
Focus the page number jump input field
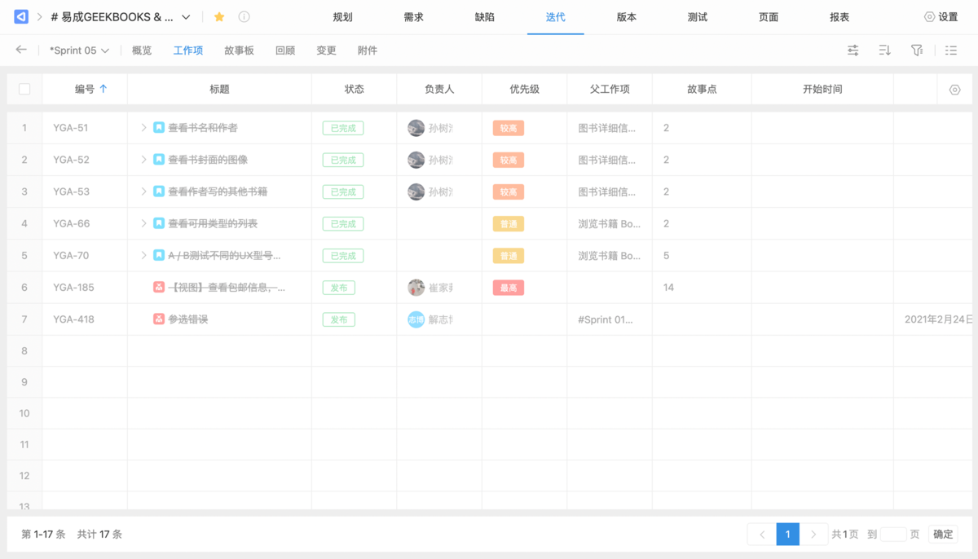[x=893, y=535]
